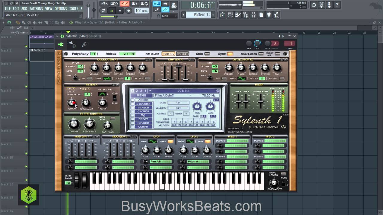Select PART A in Sylenth1
This screenshot has width=383, height=215.
coord(168,54)
